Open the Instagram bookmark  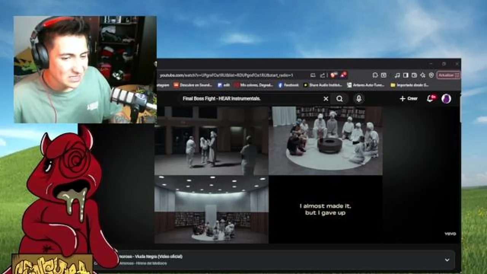164,85
